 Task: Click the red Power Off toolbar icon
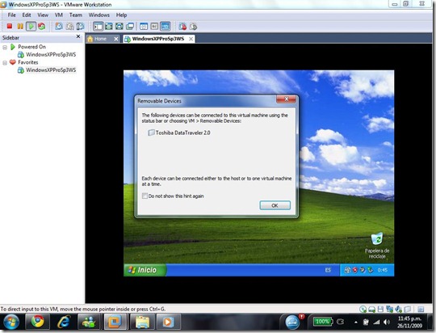click(x=10, y=26)
